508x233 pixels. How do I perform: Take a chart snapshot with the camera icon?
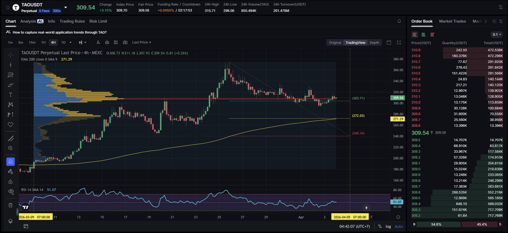125,42
